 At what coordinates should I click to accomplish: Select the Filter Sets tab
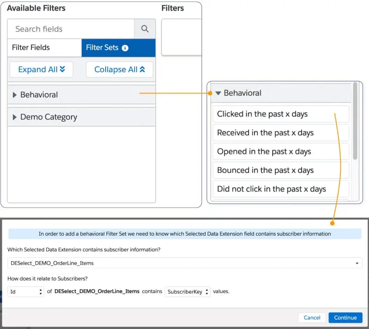[102, 48]
